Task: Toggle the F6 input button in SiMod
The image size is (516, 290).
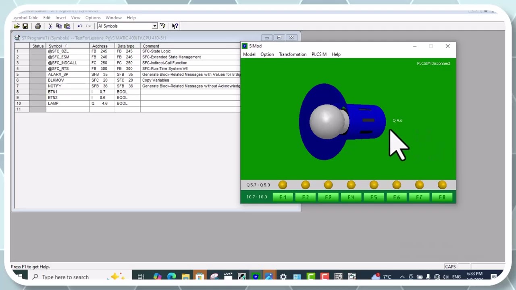Action: click(x=396, y=197)
